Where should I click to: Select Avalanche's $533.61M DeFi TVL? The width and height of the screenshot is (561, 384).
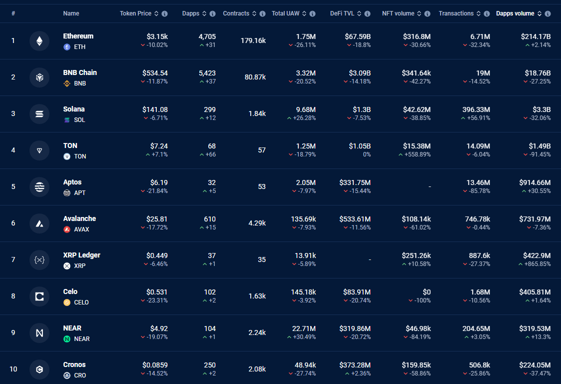click(x=355, y=219)
